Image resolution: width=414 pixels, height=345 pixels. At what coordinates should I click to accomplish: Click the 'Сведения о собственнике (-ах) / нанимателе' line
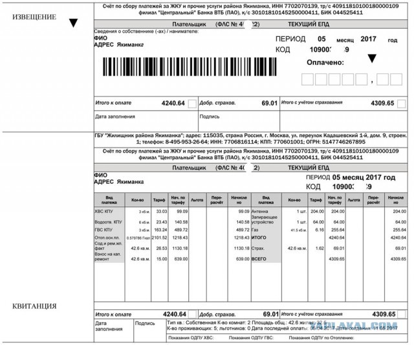[146, 31]
